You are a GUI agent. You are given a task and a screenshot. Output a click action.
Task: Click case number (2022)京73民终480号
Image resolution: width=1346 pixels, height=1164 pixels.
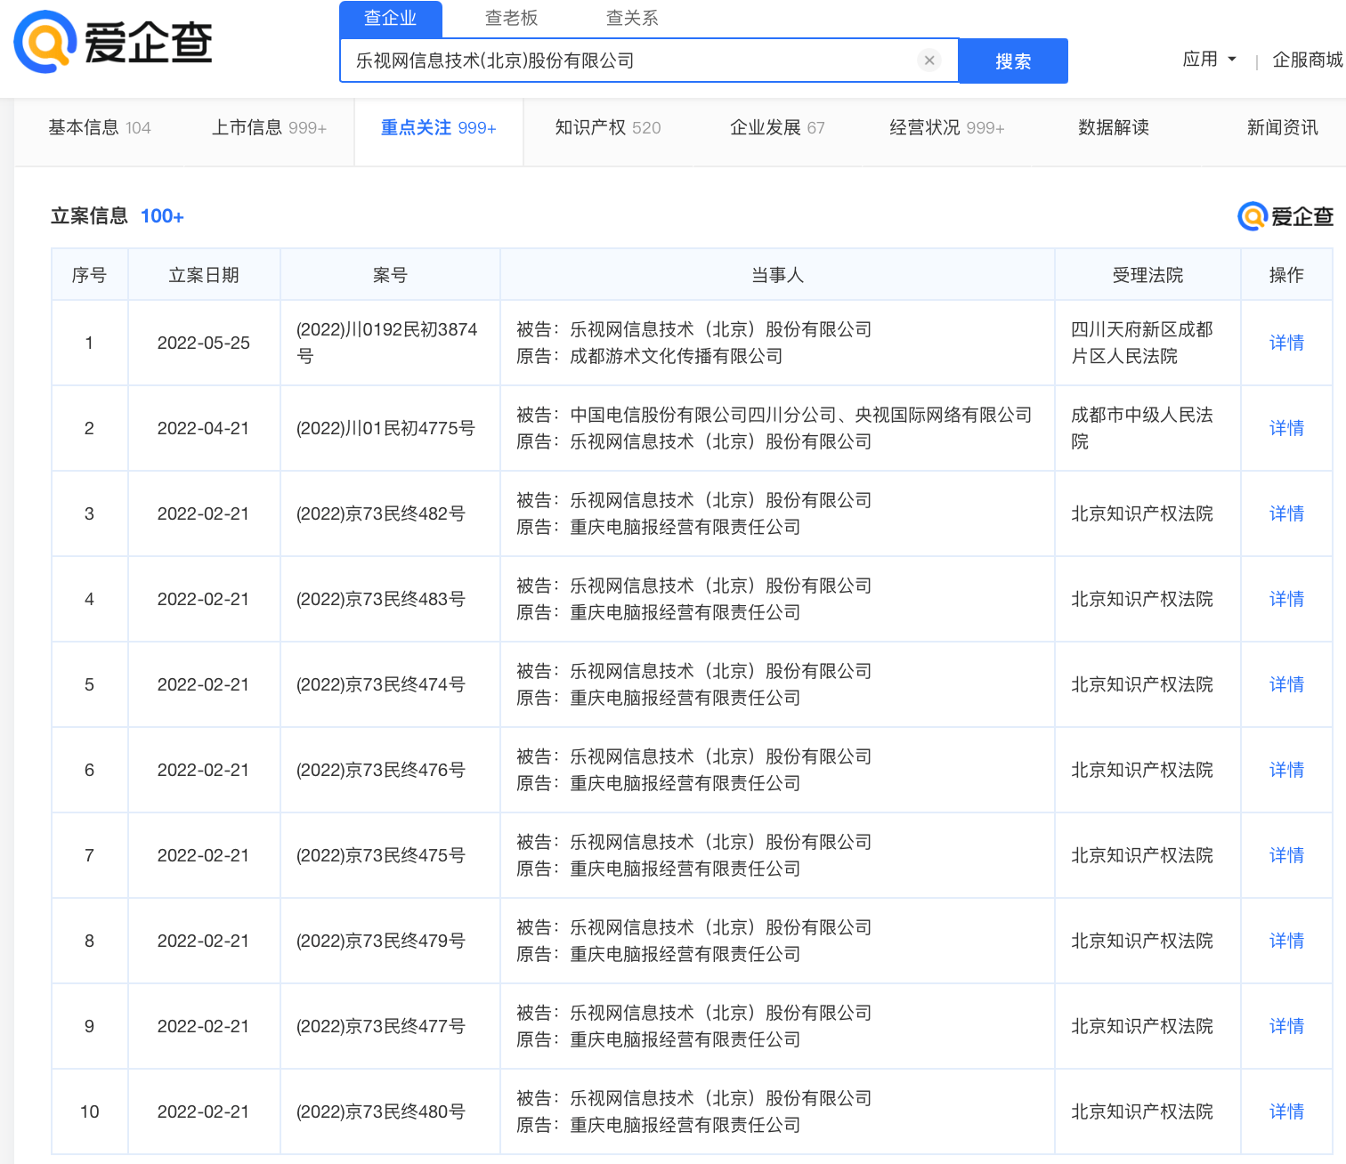coord(380,1112)
